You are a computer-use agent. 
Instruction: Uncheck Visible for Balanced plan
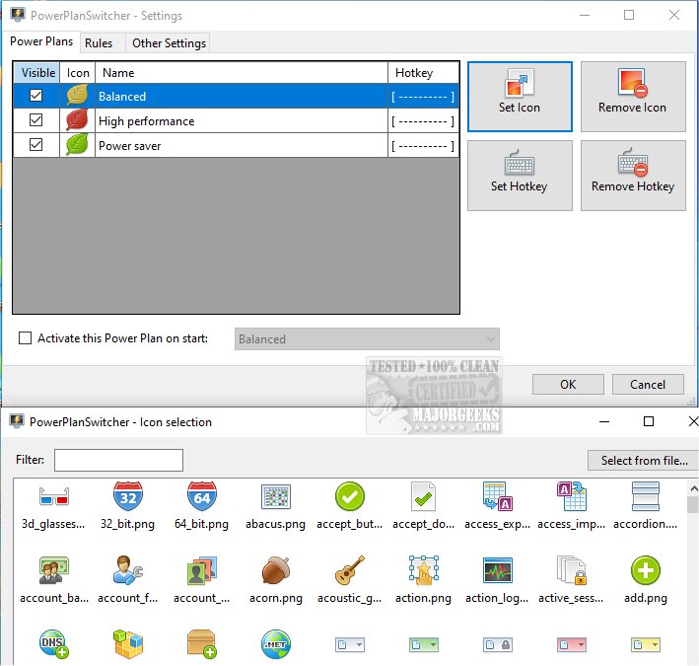coord(36,97)
